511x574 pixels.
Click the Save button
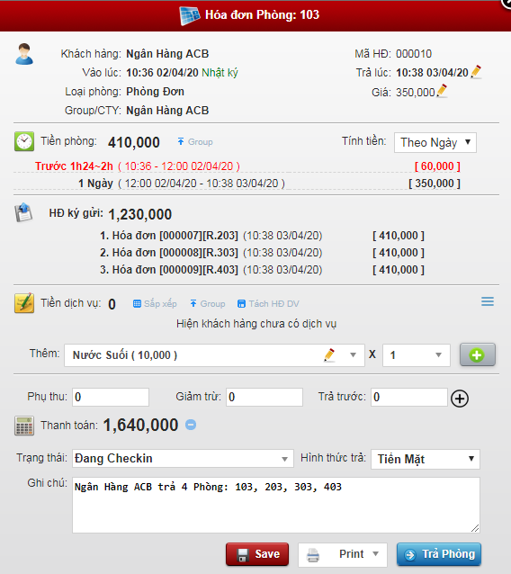coord(257,554)
